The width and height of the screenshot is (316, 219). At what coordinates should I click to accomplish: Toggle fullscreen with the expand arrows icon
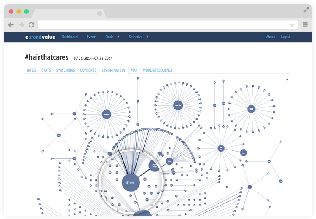pyautogui.click(x=306, y=10)
